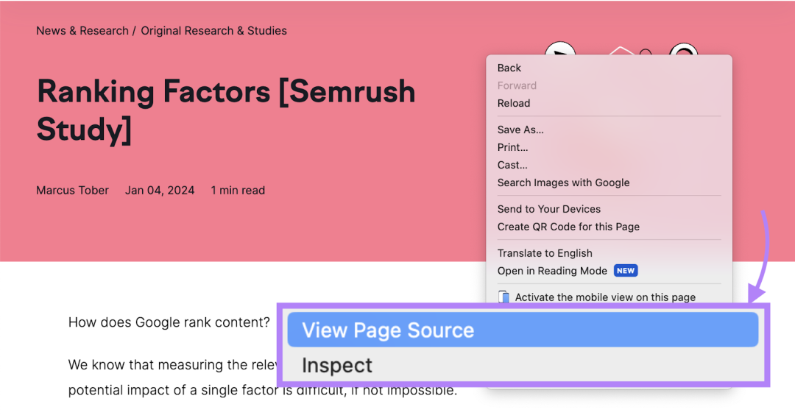Choose View Page Source from context menu
The image size is (795, 418).
click(x=523, y=330)
